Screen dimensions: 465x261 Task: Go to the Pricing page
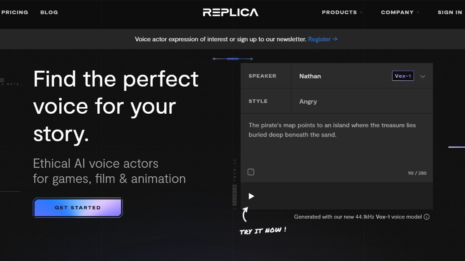[15, 12]
